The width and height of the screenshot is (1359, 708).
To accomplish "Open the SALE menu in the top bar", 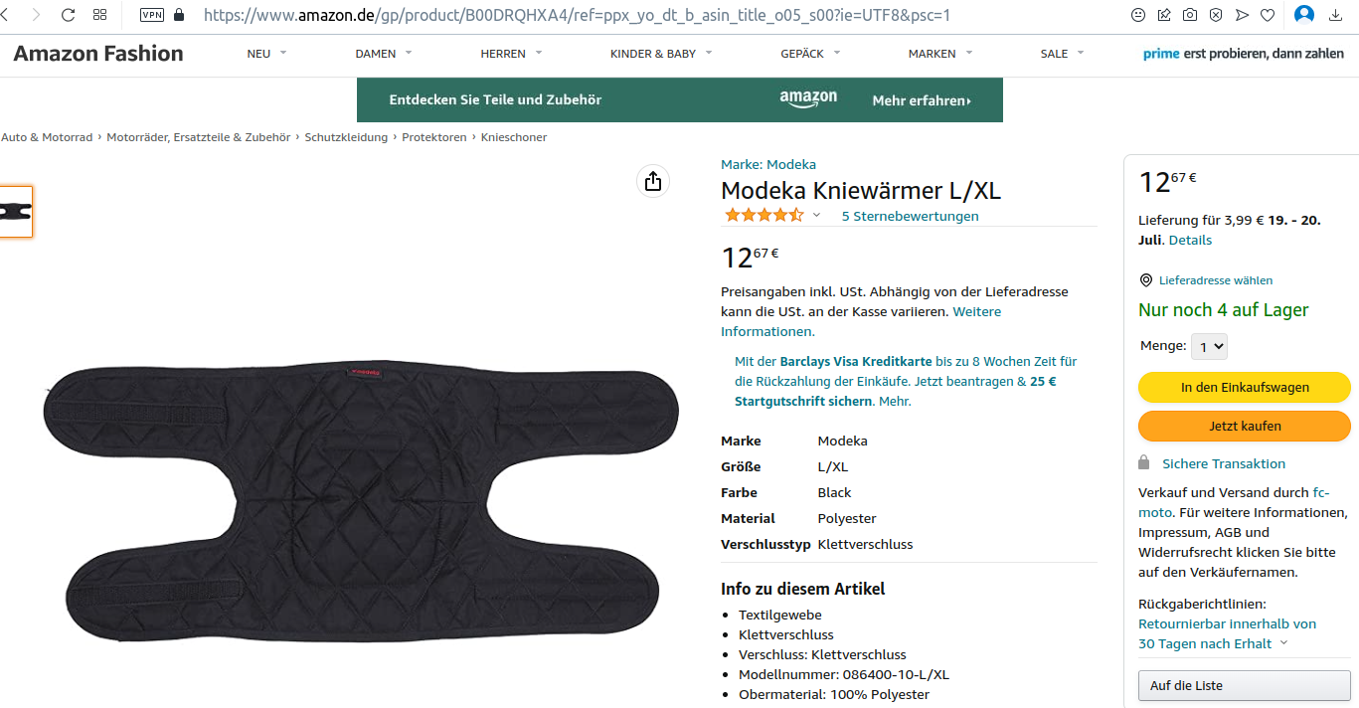I will (x=1062, y=54).
